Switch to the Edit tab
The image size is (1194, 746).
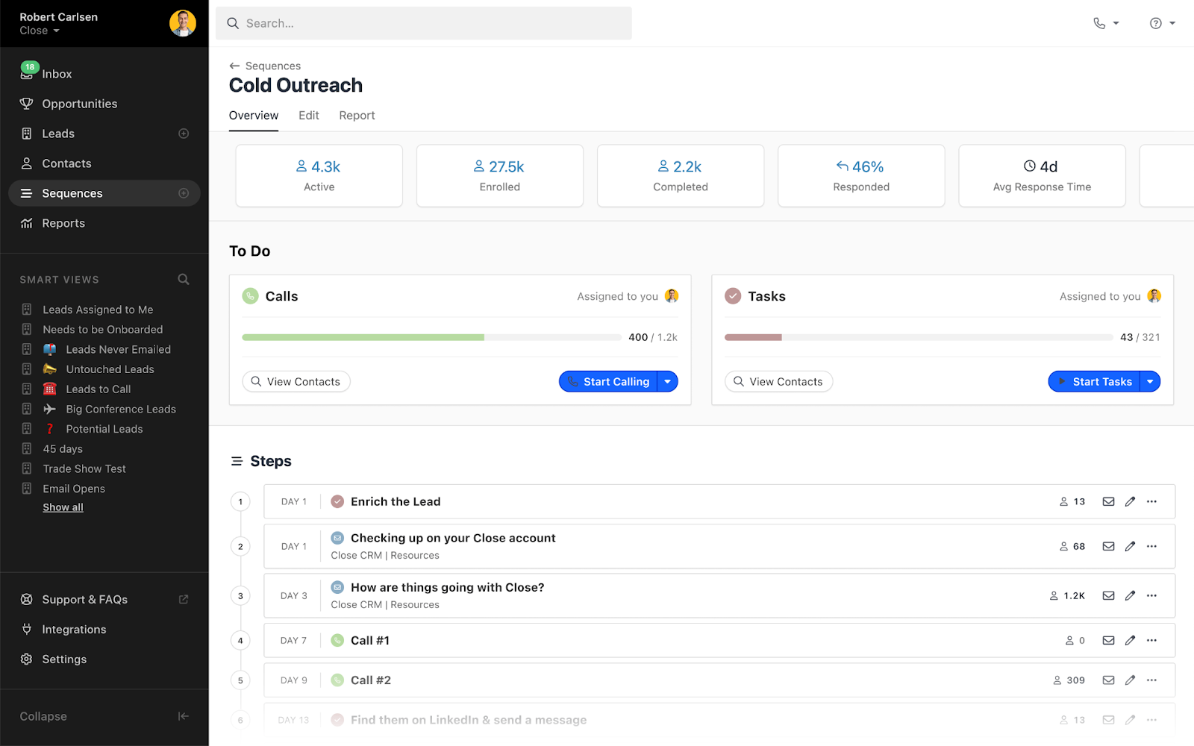click(x=308, y=115)
